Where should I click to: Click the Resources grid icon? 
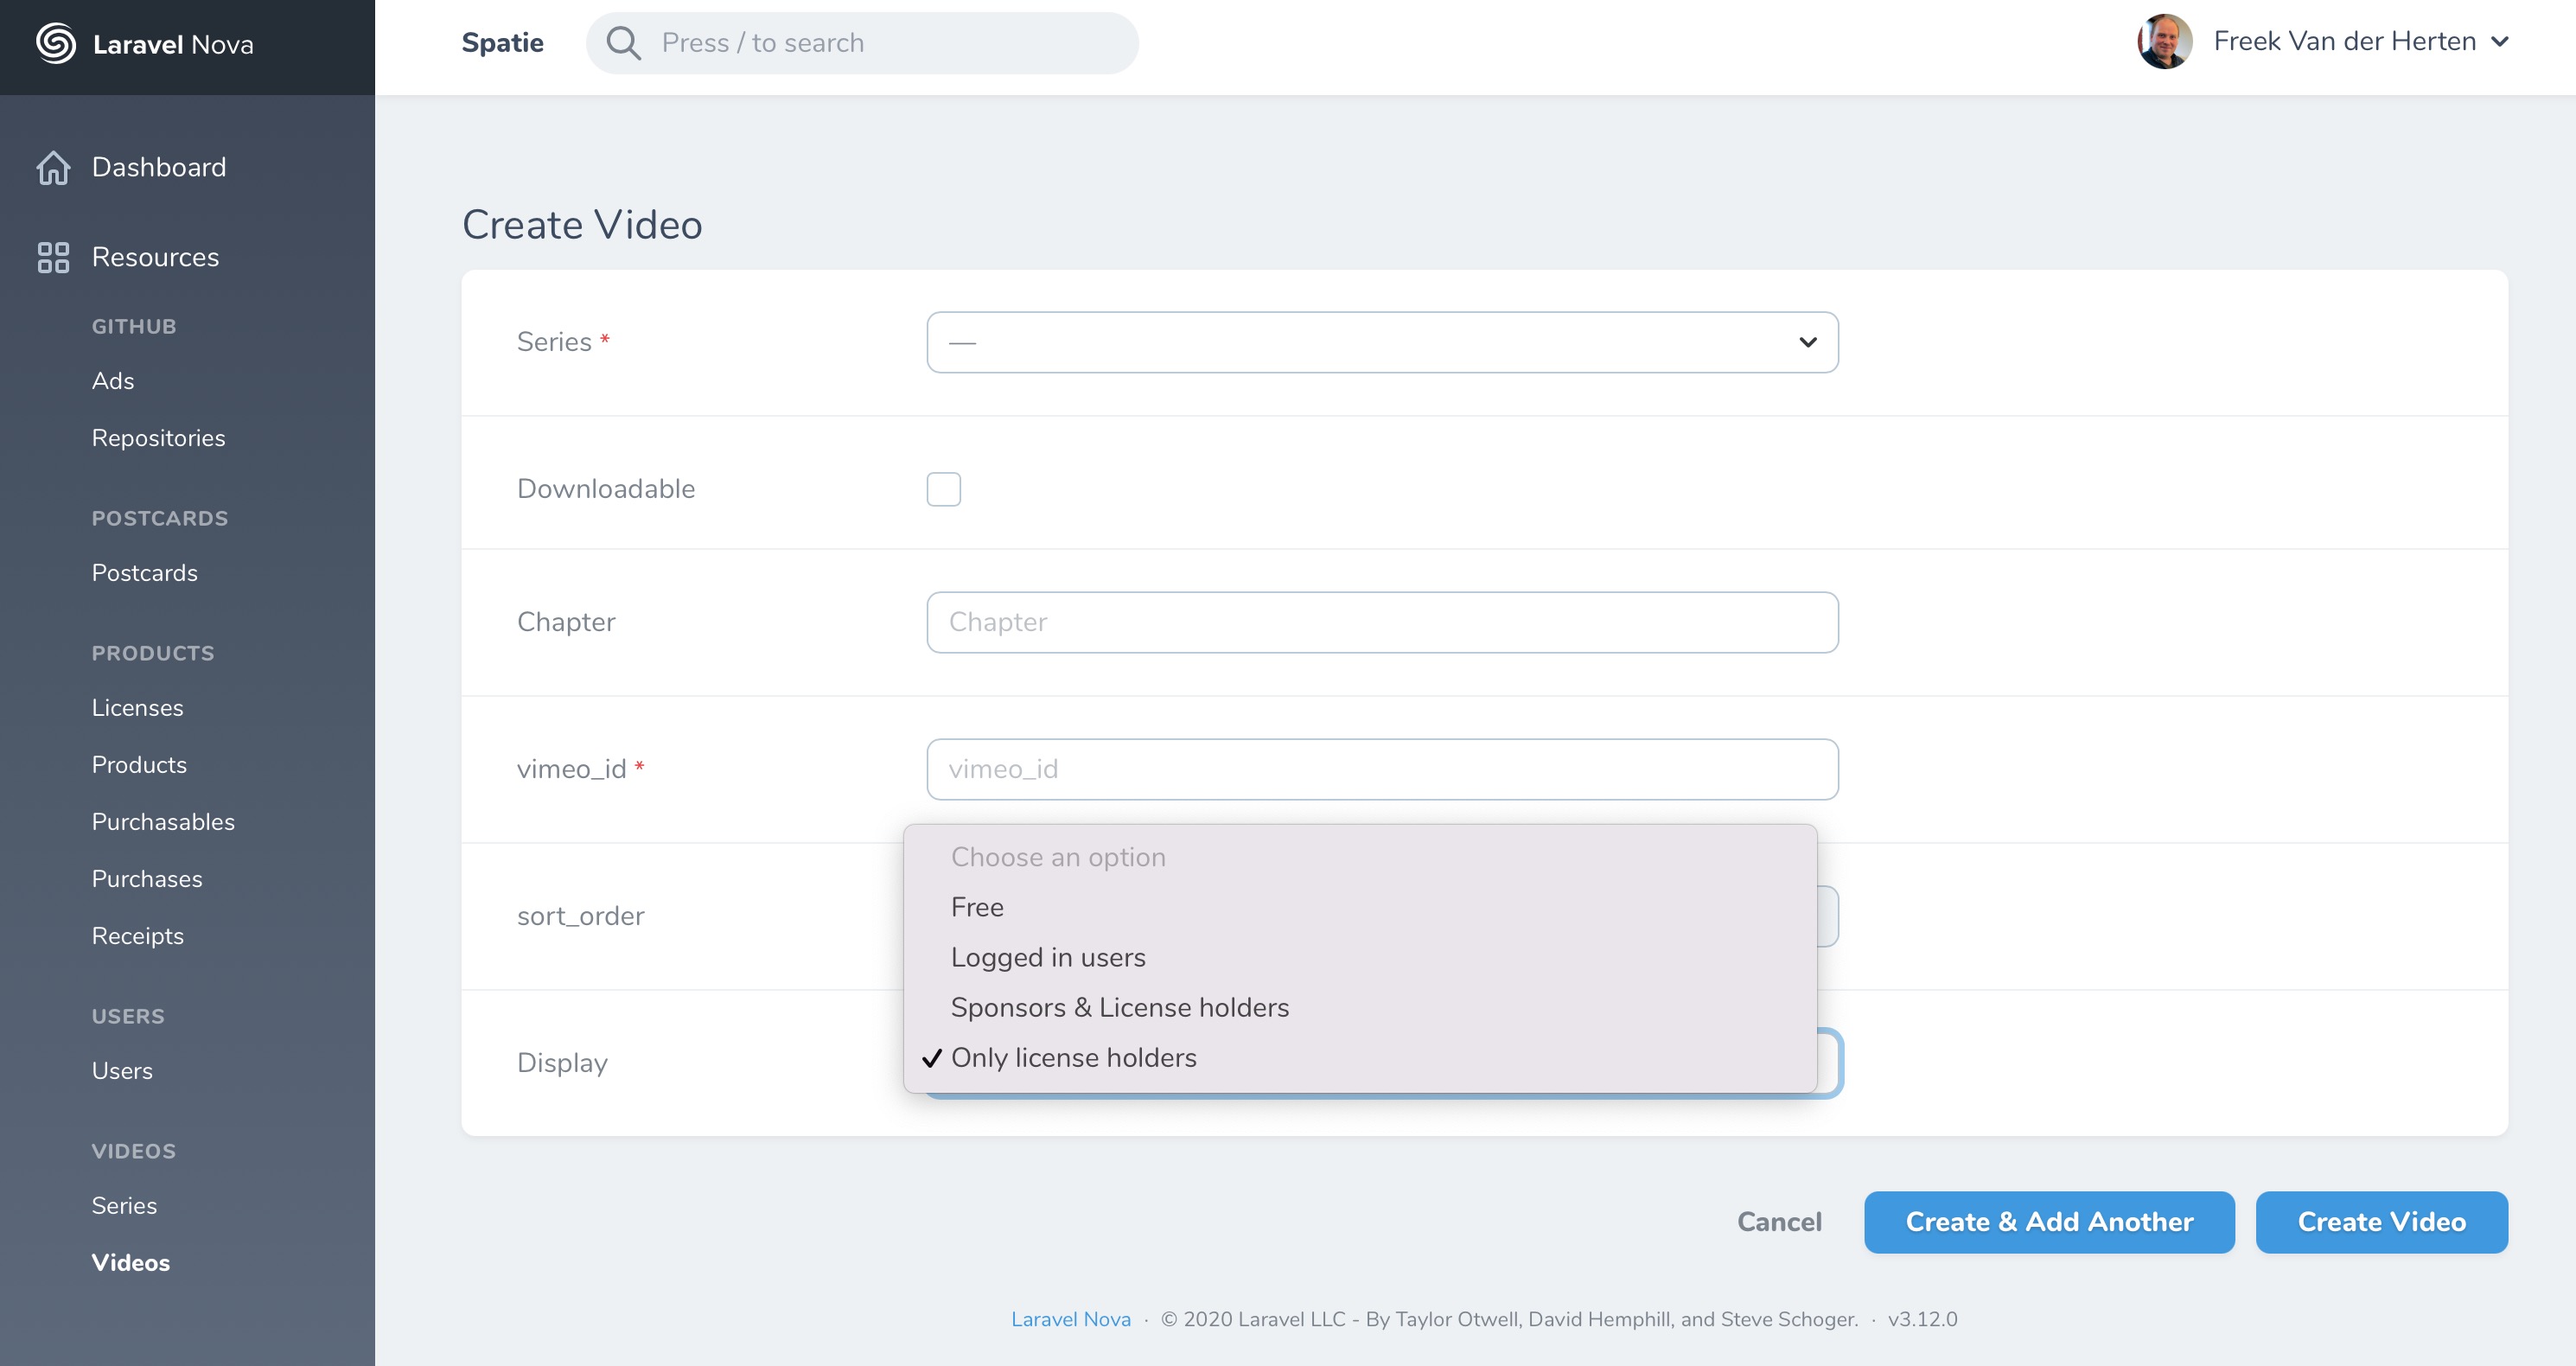tap(53, 257)
